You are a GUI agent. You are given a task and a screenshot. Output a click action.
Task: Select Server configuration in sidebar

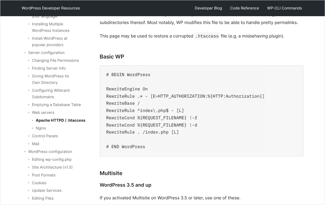coord(46,53)
